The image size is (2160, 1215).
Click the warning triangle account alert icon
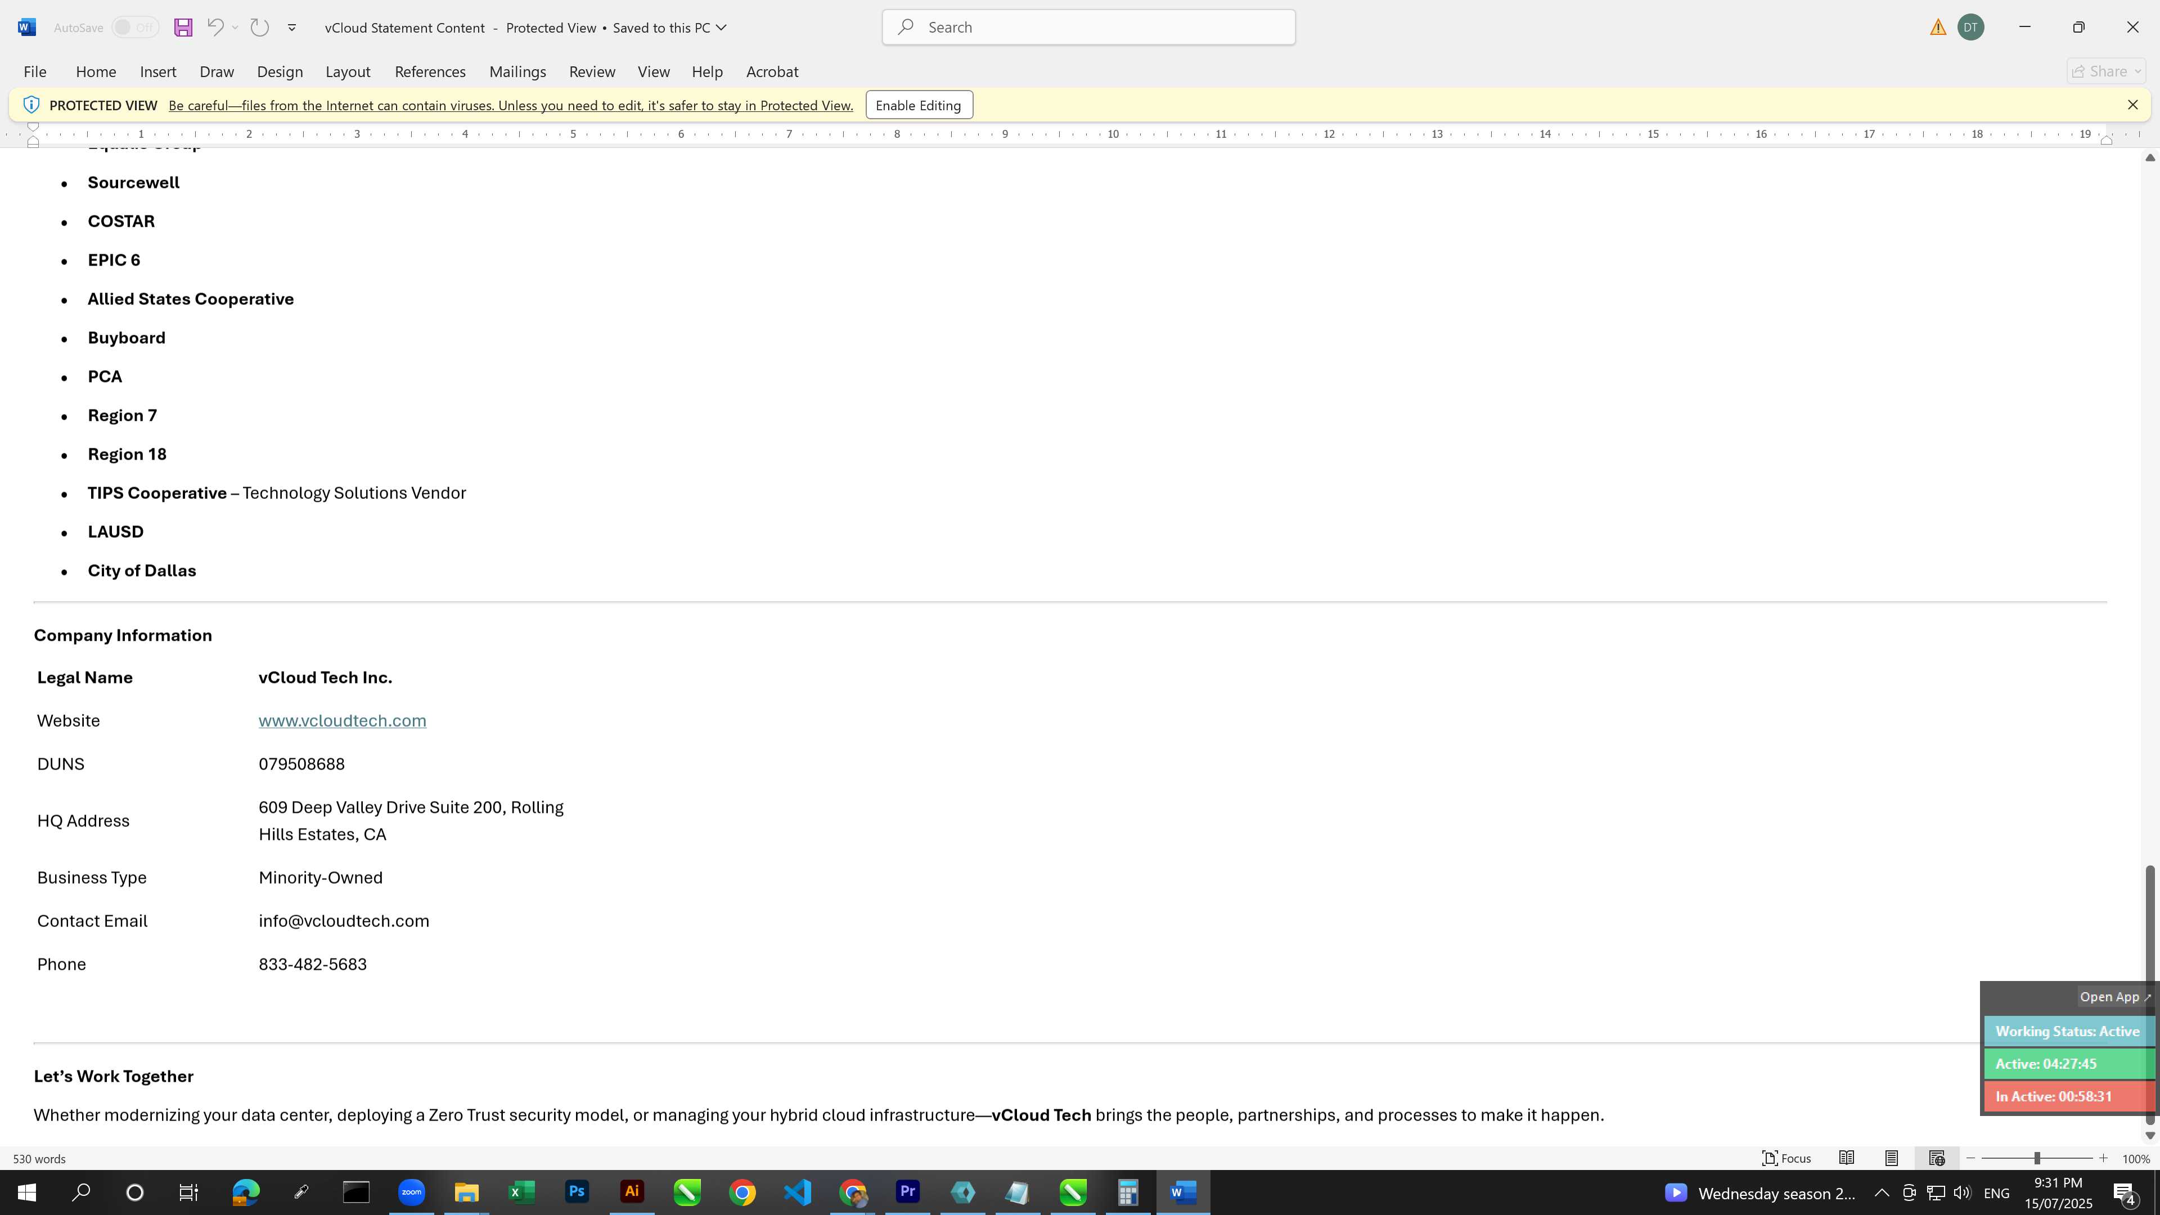[x=1938, y=28]
